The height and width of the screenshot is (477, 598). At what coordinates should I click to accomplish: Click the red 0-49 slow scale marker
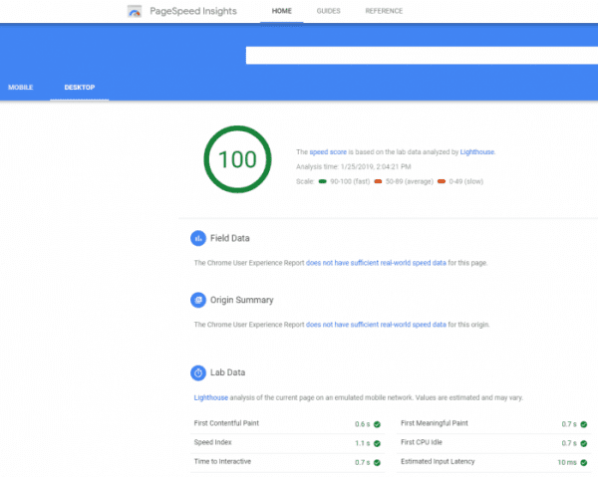(x=442, y=181)
